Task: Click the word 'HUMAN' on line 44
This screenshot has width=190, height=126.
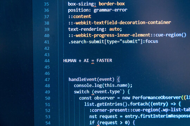Action: tap(70, 61)
